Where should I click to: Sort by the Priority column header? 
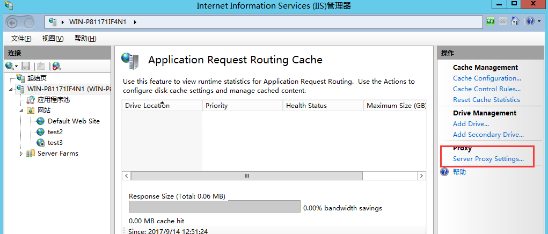[243, 106]
